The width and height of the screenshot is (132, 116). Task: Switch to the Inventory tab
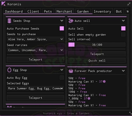pyautogui.click(x=102, y=11)
